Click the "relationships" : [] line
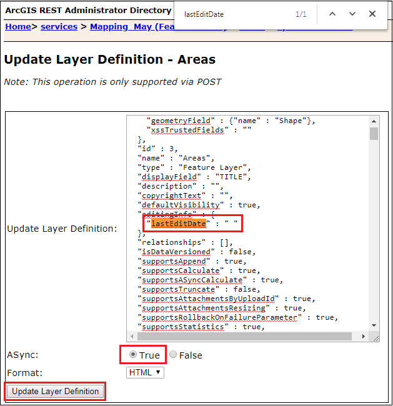Viewport: 393px width, 406px height. pyautogui.click(x=185, y=242)
